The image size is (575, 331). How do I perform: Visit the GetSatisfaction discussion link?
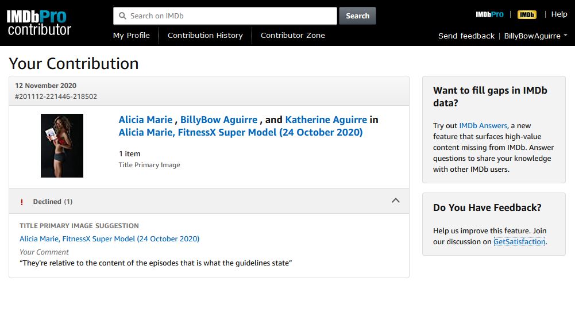[519, 241]
